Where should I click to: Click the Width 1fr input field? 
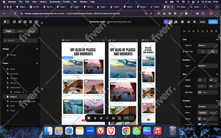click(x=202, y=80)
